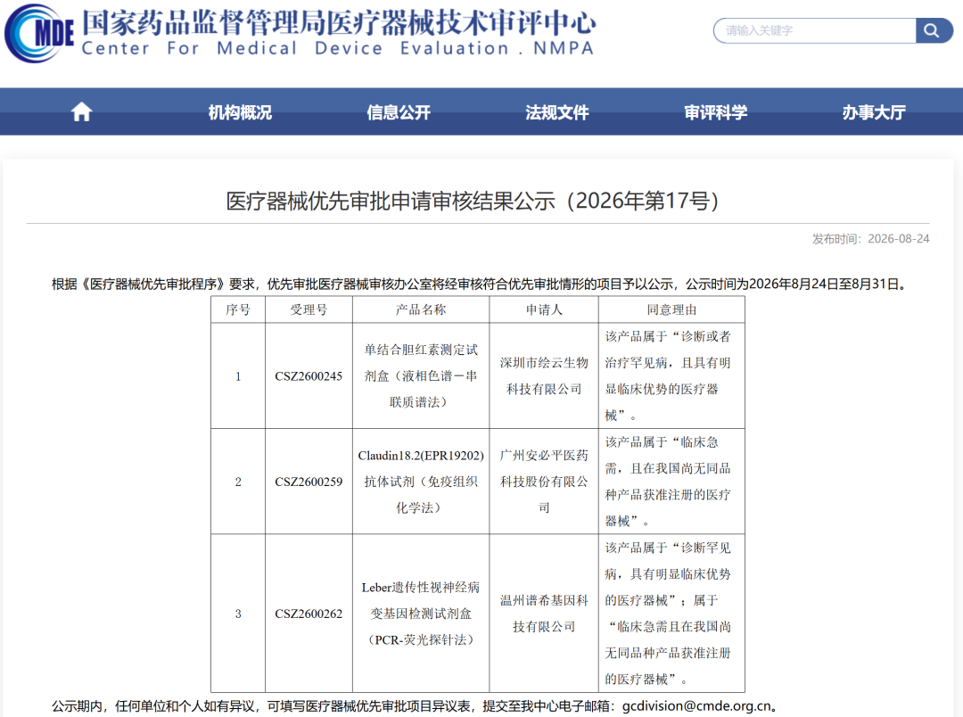
Task: Click the email gcdivision@cmde.org.cn
Action: (x=696, y=706)
